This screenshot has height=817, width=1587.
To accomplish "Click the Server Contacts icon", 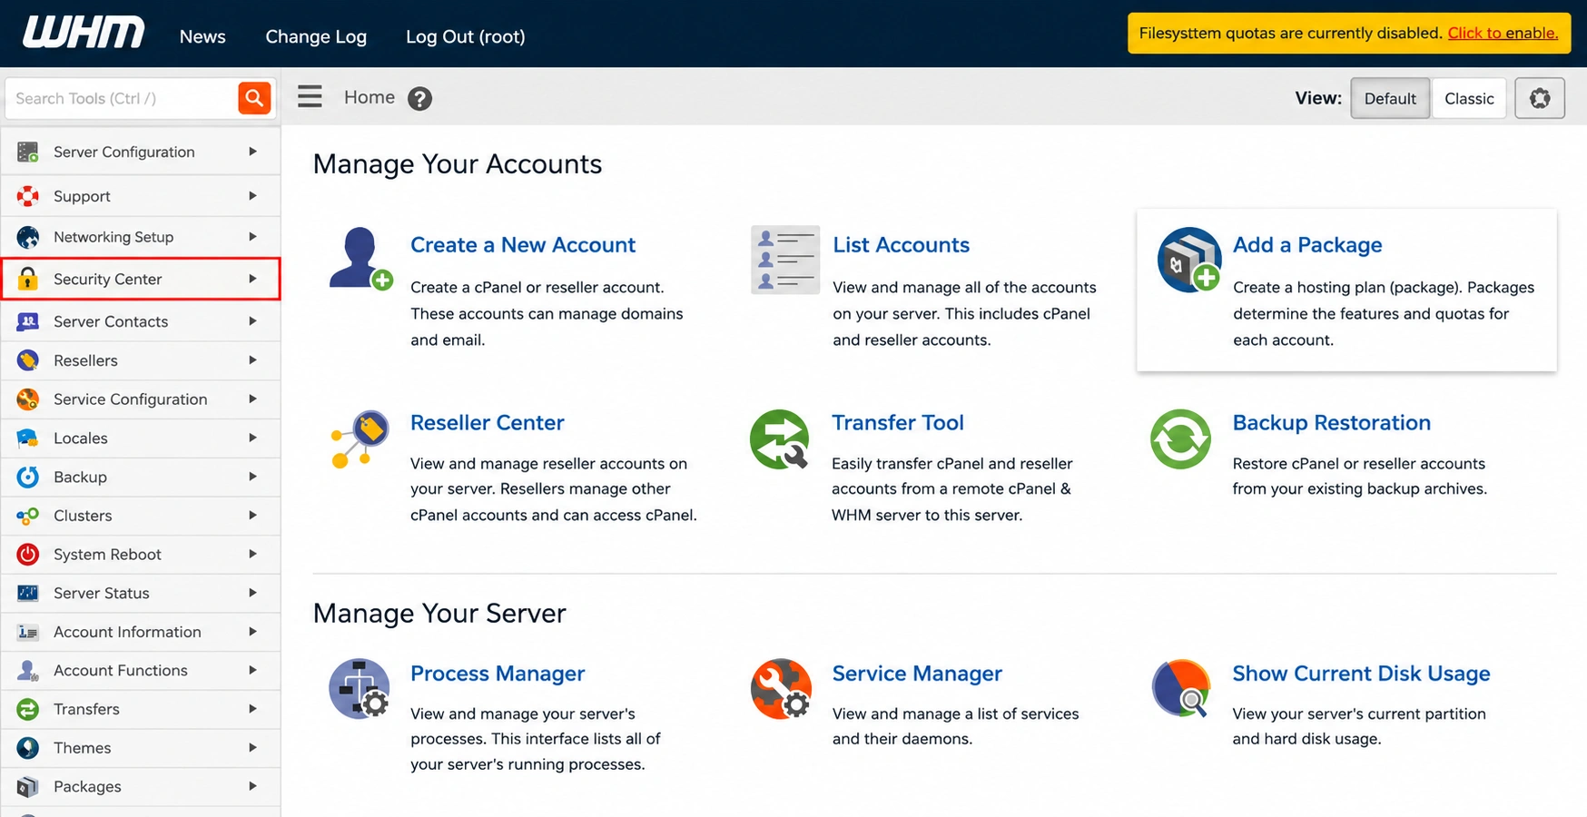I will tap(28, 321).
